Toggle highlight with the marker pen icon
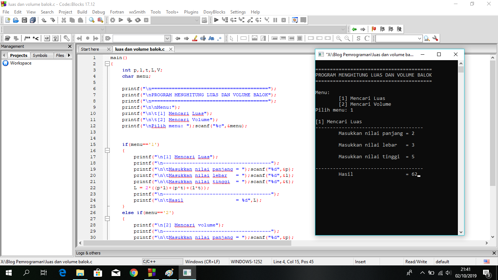 pos(195,38)
